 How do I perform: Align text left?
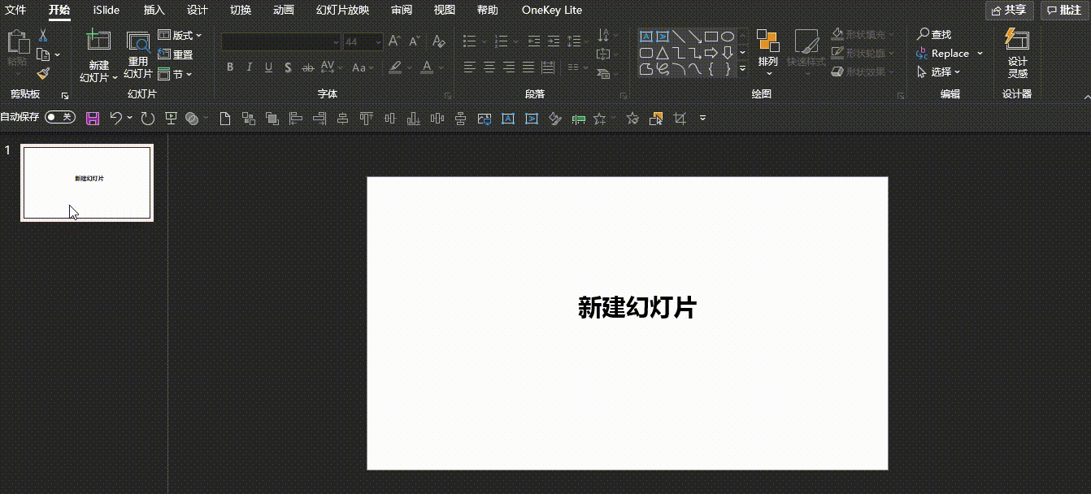pyautogui.click(x=470, y=67)
